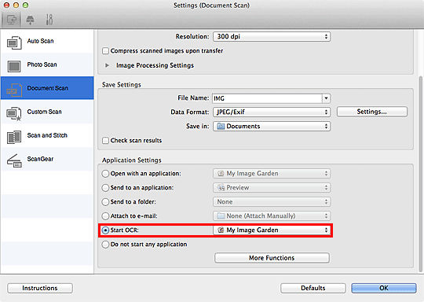Viewport: 424px width, 302px height.
Task: Open the Data Format JPEG/Exif dropdown
Action: coord(272,112)
